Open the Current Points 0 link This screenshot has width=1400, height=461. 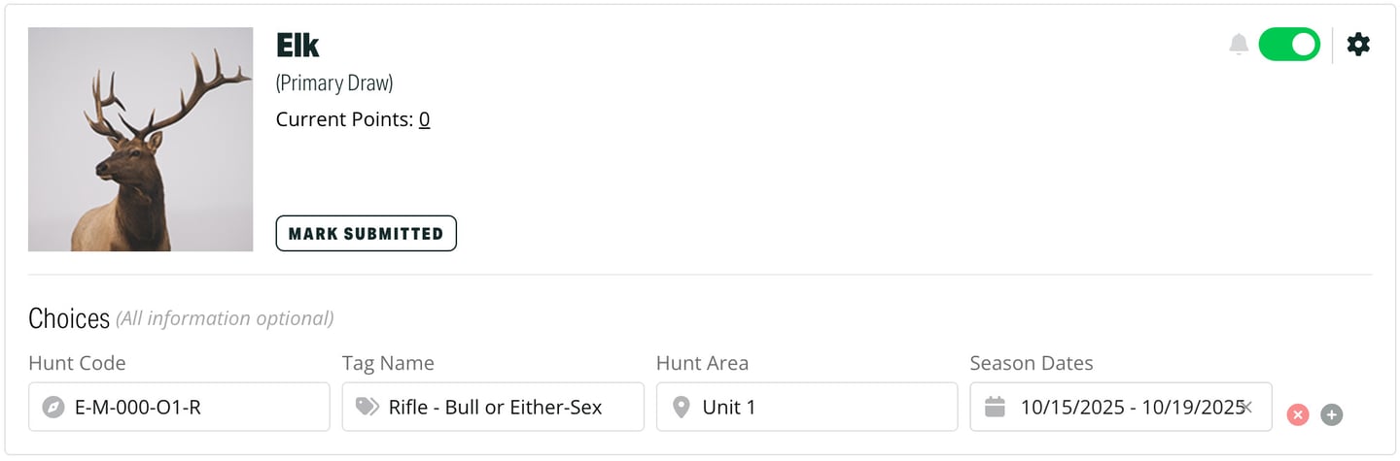(x=425, y=119)
